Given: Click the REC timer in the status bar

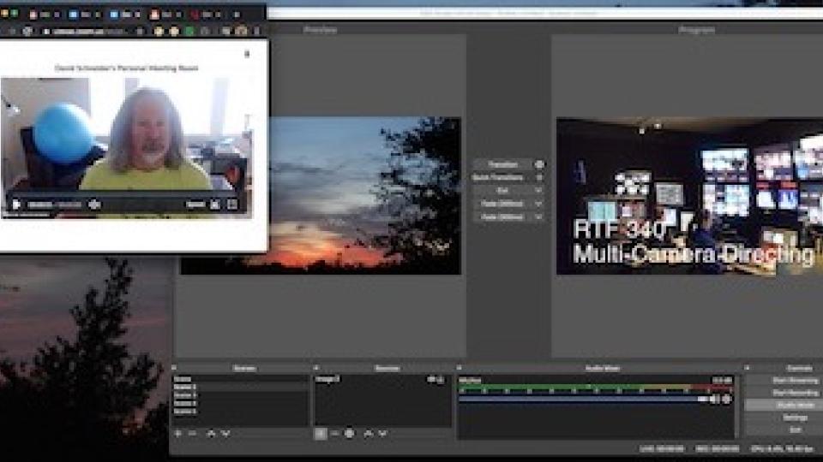Looking at the screenshot, I should [717, 449].
